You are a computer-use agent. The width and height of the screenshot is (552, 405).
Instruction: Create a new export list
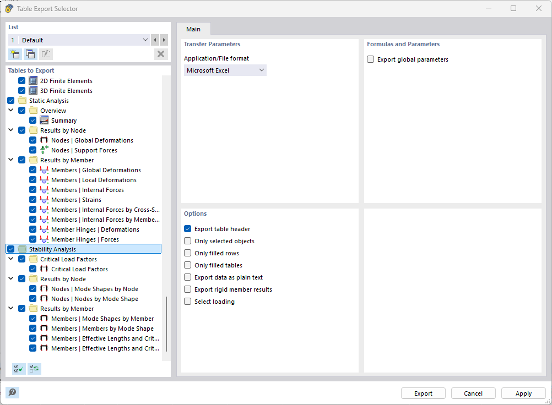tap(15, 53)
